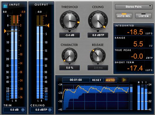Screen dimensions: 155x115
Task: Click the S short-term loudness meter bar
Action: tap(142, 97)
